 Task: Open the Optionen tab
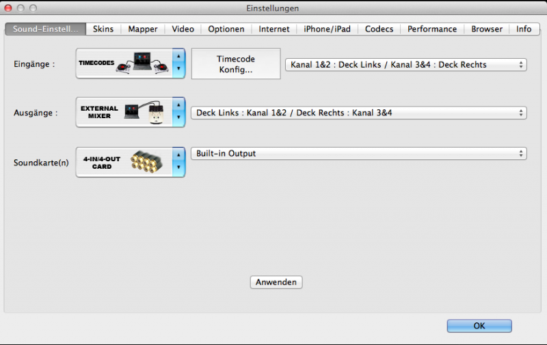pyautogui.click(x=226, y=29)
